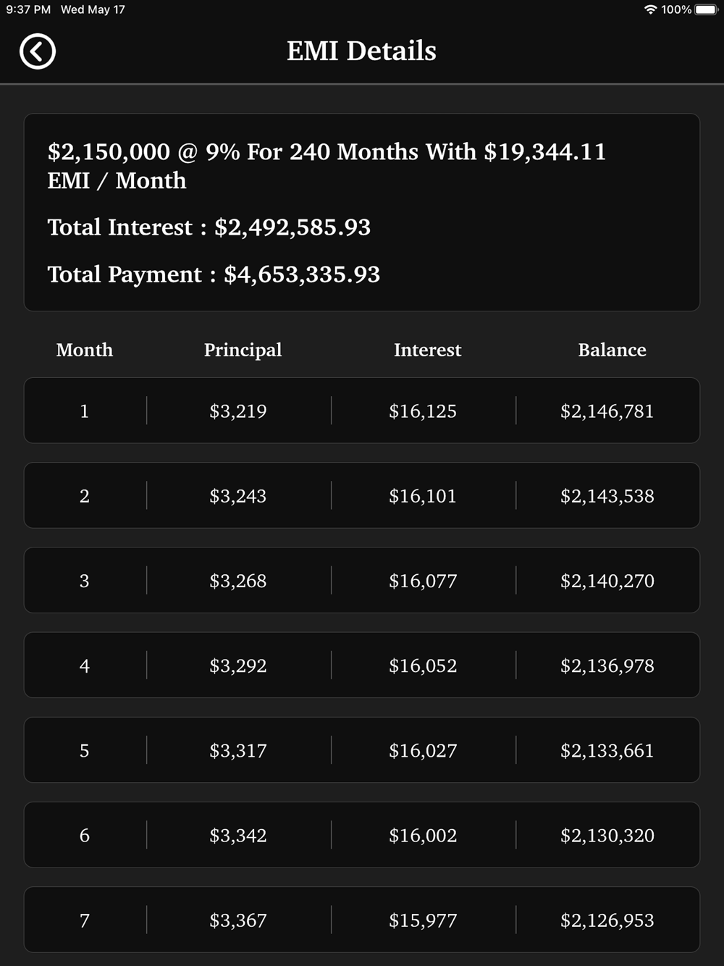Click the Month column header
Screen dimensions: 724x966
coord(85,350)
